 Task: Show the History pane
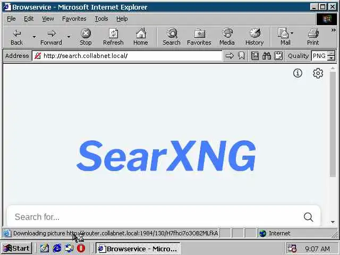(254, 37)
